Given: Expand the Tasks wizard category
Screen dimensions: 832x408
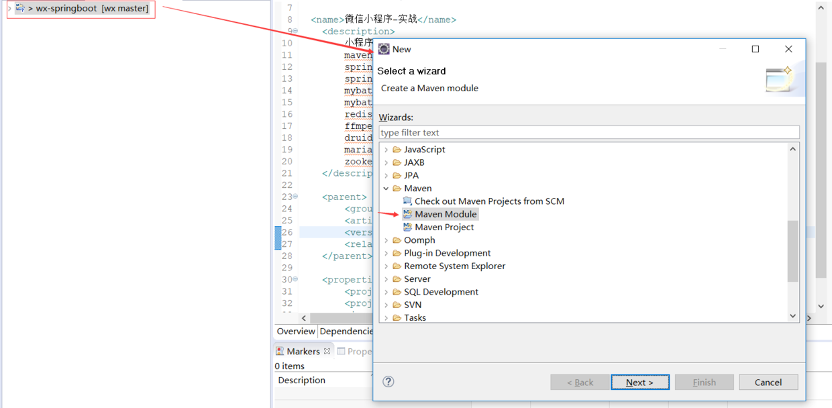Looking at the screenshot, I should point(386,317).
